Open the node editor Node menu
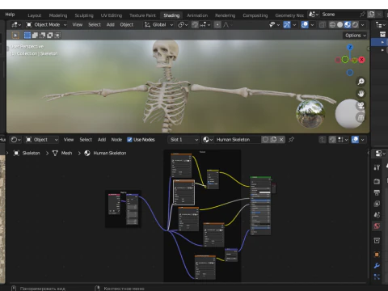Viewport: 388px width, 291px height. coord(116,140)
